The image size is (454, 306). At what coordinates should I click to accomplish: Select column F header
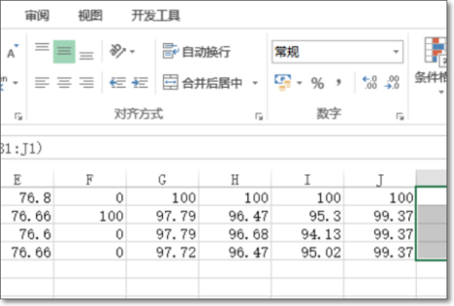pos(90,180)
